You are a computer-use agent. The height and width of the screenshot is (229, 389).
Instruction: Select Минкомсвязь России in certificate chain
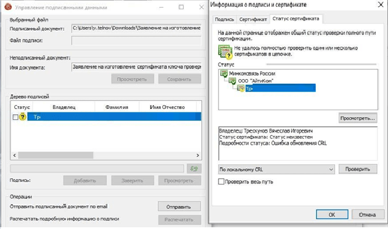coord(252,73)
